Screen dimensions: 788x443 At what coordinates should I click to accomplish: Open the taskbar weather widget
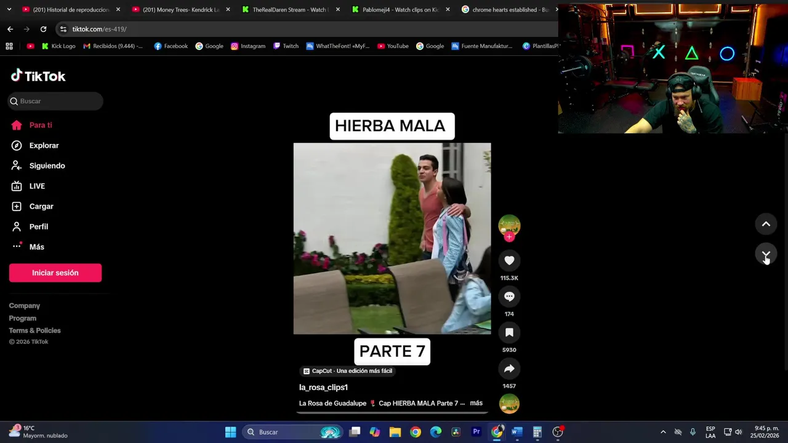pos(38,432)
